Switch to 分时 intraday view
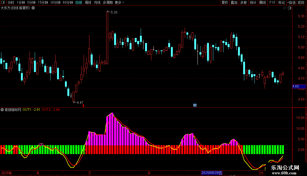Viewport: 307px width, 176px height. (x=11, y=2)
